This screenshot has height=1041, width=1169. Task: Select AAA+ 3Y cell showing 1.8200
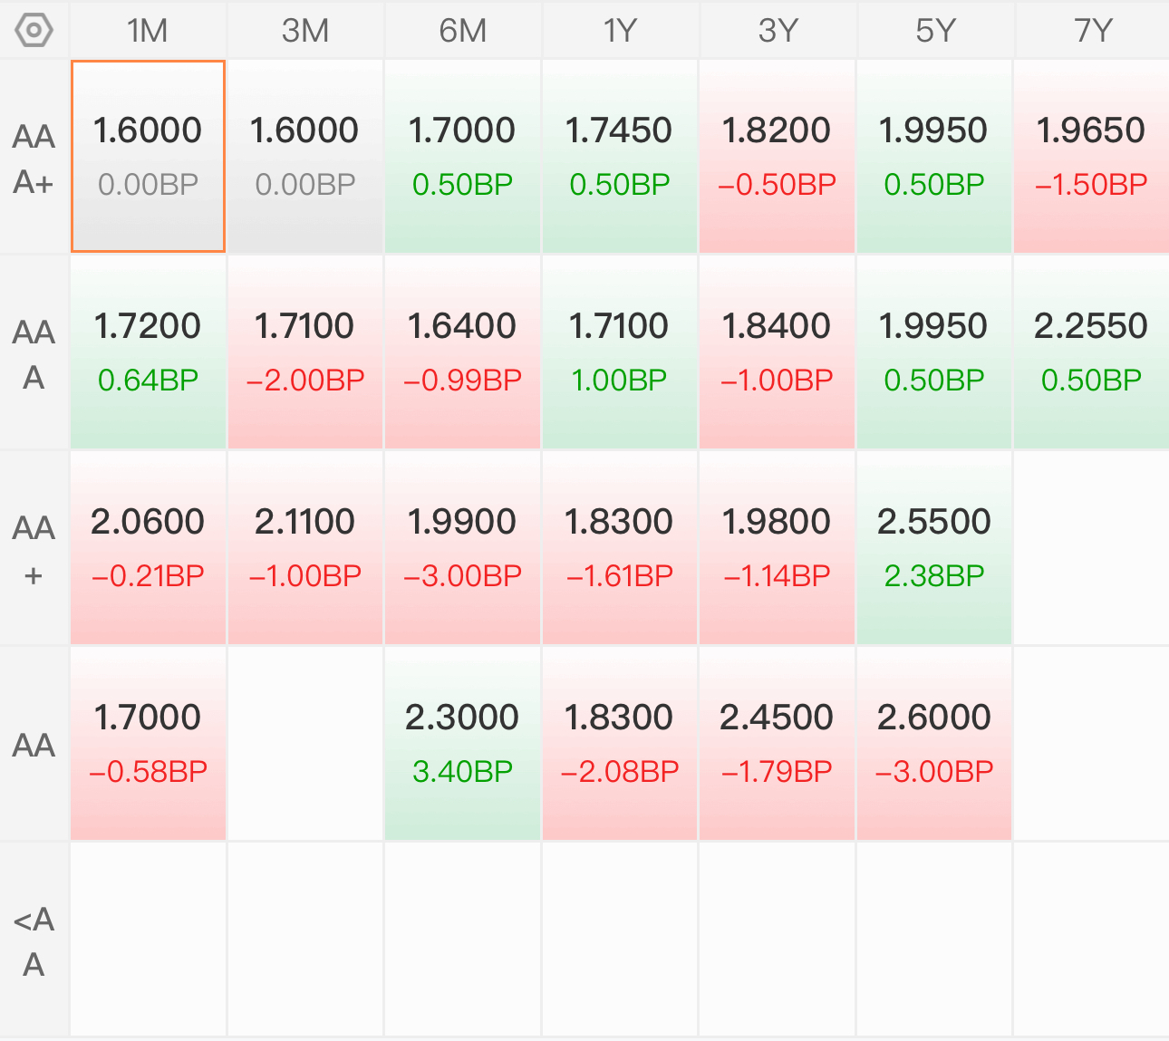coord(777,157)
